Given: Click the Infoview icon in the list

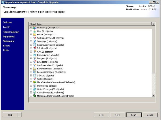Looking at the screenshot, I should (35, 48).
